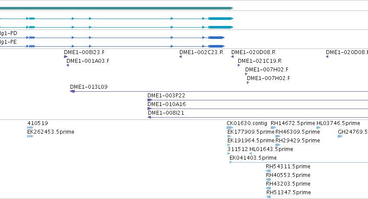This screenshot has width=368, height=199.
Task: Select the DME1-003P22 clone feature
Action: (258, 100)
